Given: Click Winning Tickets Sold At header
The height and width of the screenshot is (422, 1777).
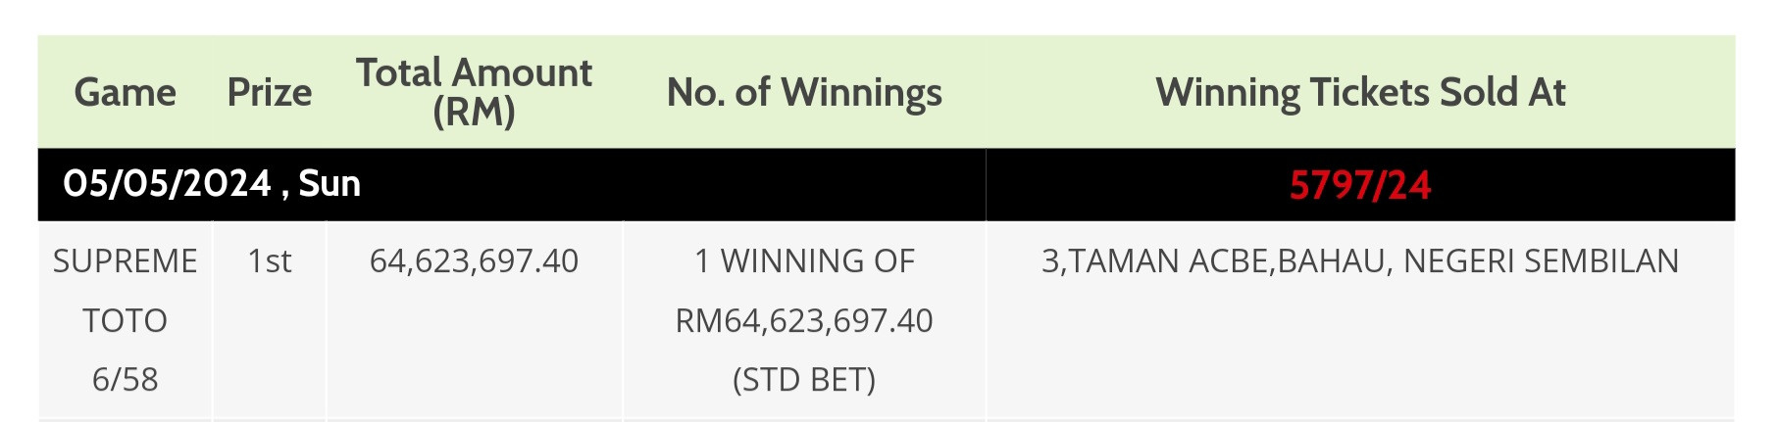Looking at the screenshot, I should (x=1360, y=92).
